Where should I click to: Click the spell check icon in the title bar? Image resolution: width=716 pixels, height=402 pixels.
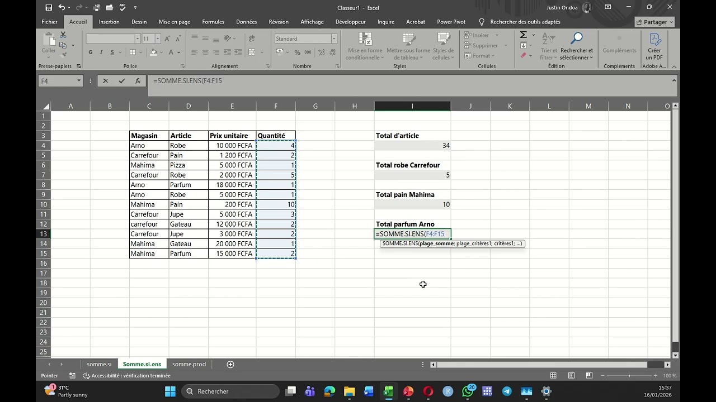coord(123,7)
